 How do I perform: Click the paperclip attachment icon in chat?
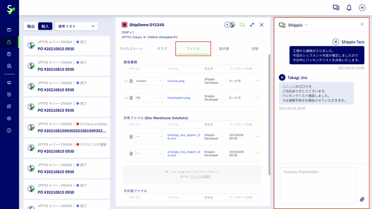[x=362, y=199]
